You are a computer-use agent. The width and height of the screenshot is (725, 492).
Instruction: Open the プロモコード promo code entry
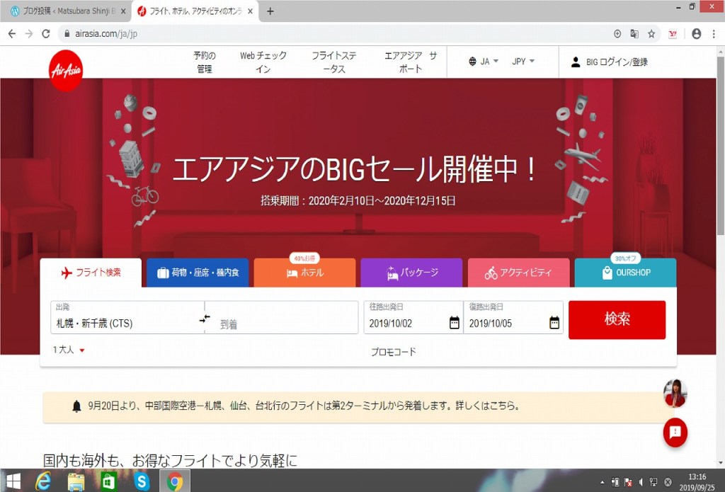[393, 352]
